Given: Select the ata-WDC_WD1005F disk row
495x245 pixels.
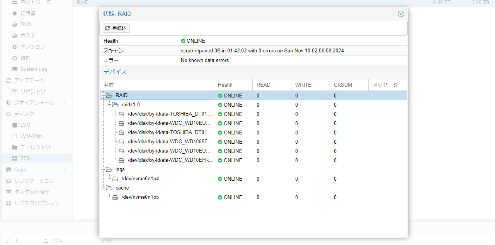Looking at the screenshot, I should (x=253, y=142).
